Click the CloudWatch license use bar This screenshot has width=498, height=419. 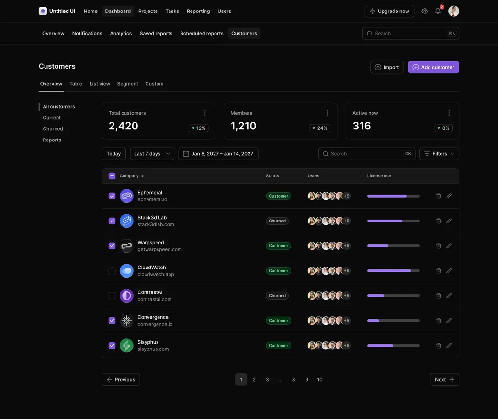pyautogui.click(x=393, y=271)
